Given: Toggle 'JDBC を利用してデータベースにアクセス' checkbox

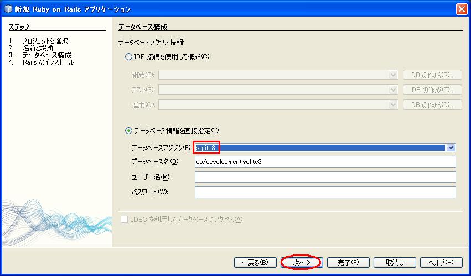Looking at the screenshot, I should pos(124,220).
